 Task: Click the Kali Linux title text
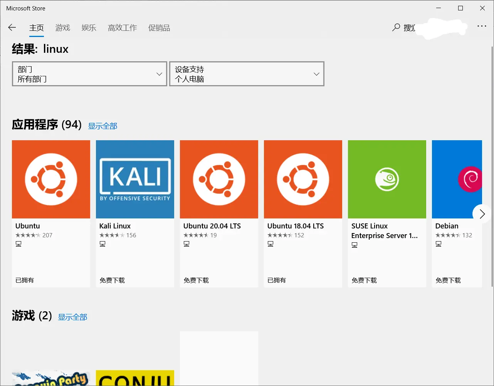pyautogui.click(x=115, y=226)
